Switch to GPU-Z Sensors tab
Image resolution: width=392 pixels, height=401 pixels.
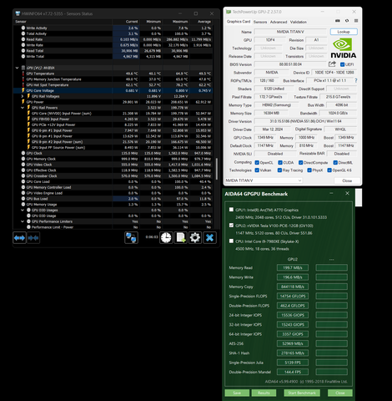coord(260,22)
